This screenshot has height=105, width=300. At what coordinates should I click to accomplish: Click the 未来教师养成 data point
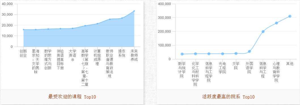coord(134,11)
